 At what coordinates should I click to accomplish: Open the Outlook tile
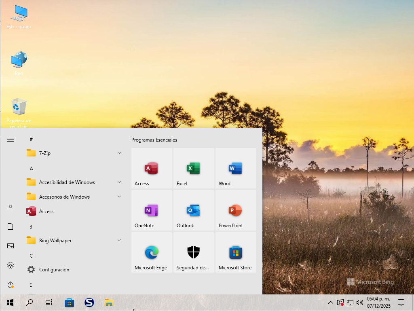(193, 210)
